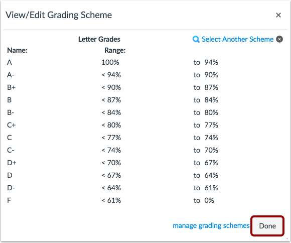Click Select Another Scheme link
This screenshot has height=243, width=291.
[237, 39]
